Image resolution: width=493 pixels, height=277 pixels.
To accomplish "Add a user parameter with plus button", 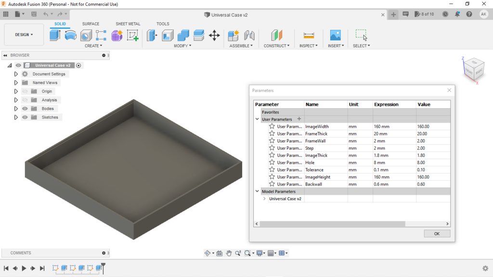I will [299, 119].
